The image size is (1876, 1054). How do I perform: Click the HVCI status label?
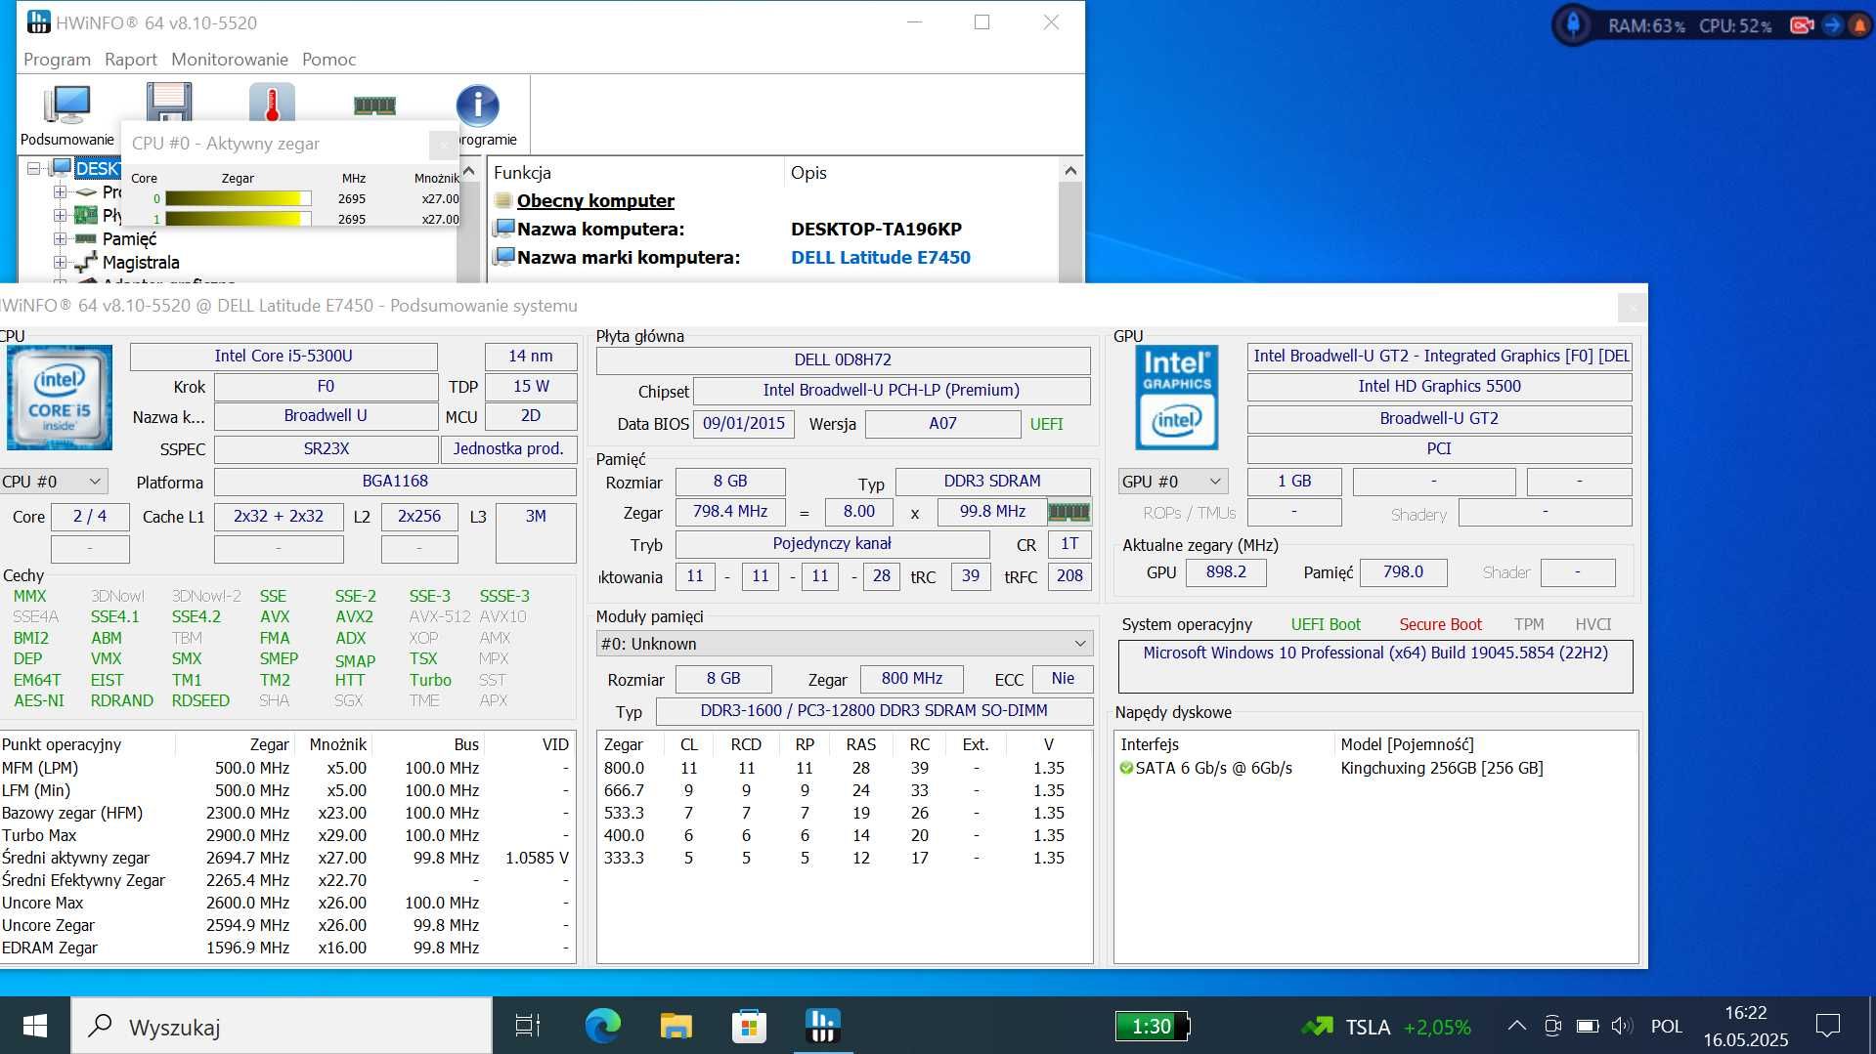click(x=1593, y=624)
